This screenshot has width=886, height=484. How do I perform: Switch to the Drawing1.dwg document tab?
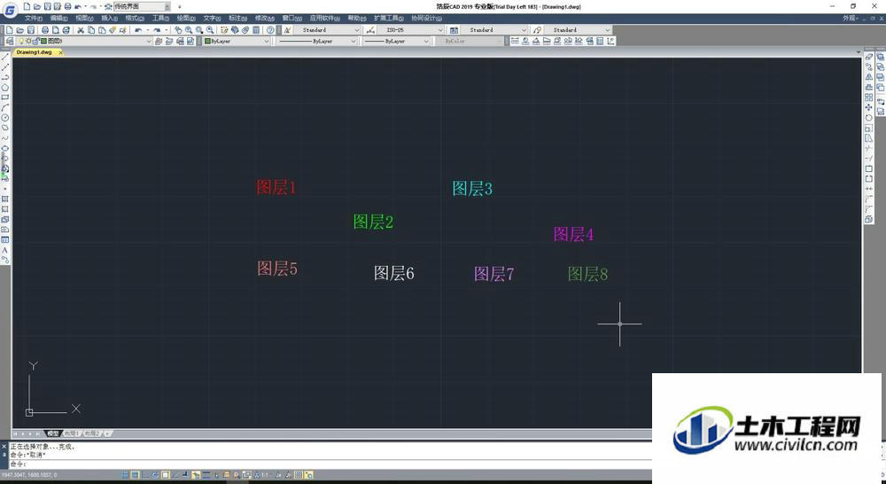click(34, 52)
